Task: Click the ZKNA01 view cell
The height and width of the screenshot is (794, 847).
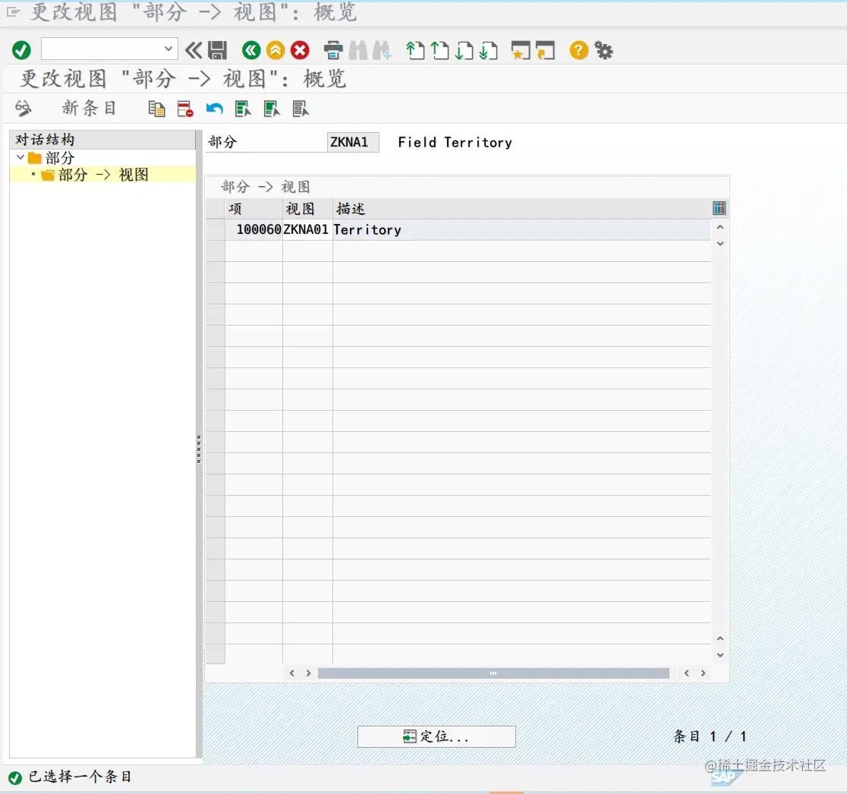Action: [307, 229]
